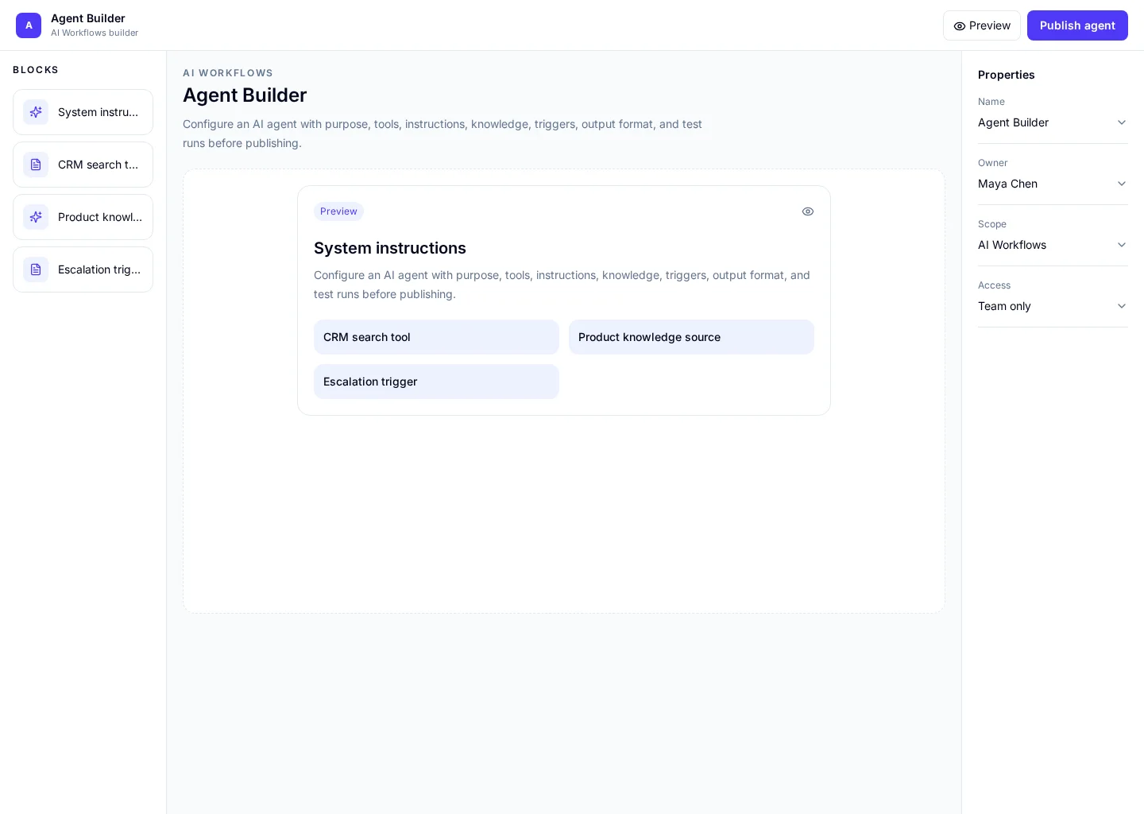Select the System instructions block in sidebar
Image resolution: width=1144 pixels, height=814 pixels.
coord(83,112)
